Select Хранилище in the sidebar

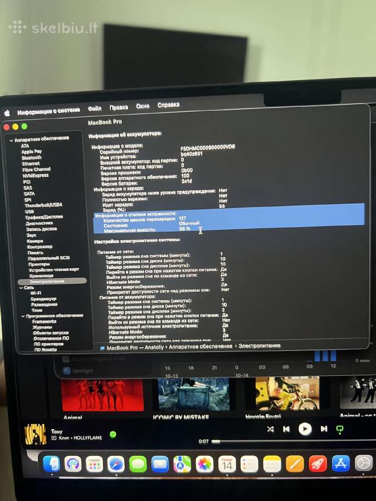(41, 276)
